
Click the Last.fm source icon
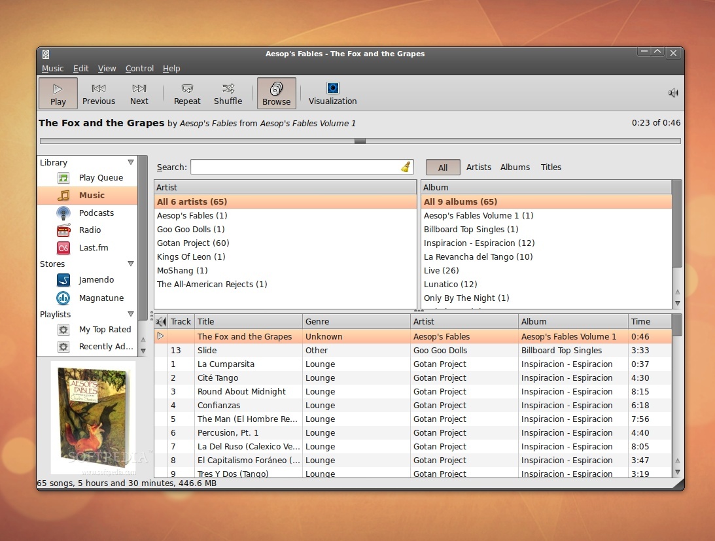(62, 247)
